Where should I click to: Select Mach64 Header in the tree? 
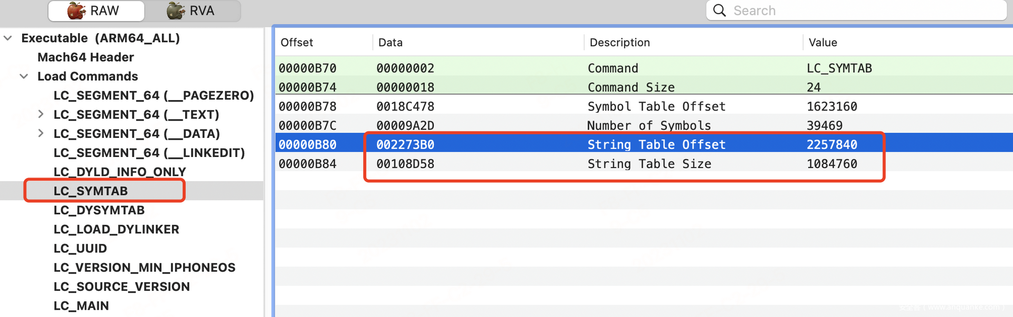tap(85, 57)
